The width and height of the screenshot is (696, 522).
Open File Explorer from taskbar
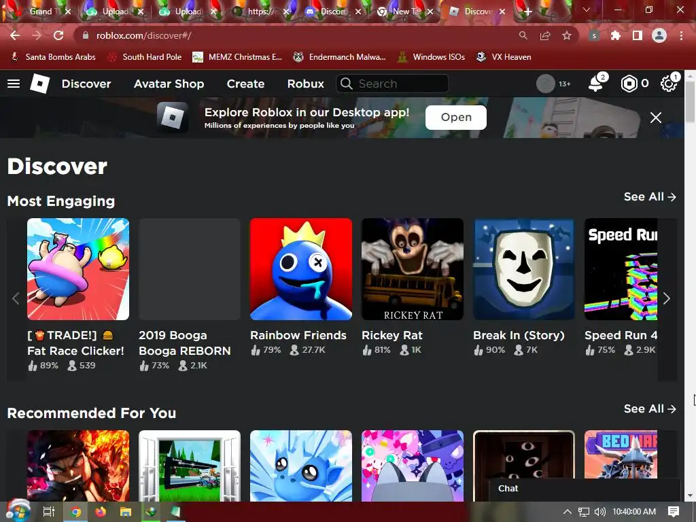pyautogui.click(x=126, y=512)
